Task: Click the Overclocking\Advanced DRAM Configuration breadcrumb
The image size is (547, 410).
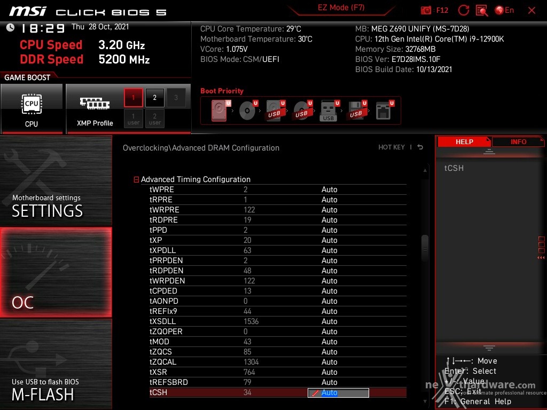Action: click(x=201, y=148)
